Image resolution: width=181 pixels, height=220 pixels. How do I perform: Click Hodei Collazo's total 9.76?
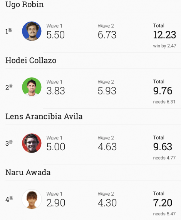pyautogui.click(x=163, y=91)
